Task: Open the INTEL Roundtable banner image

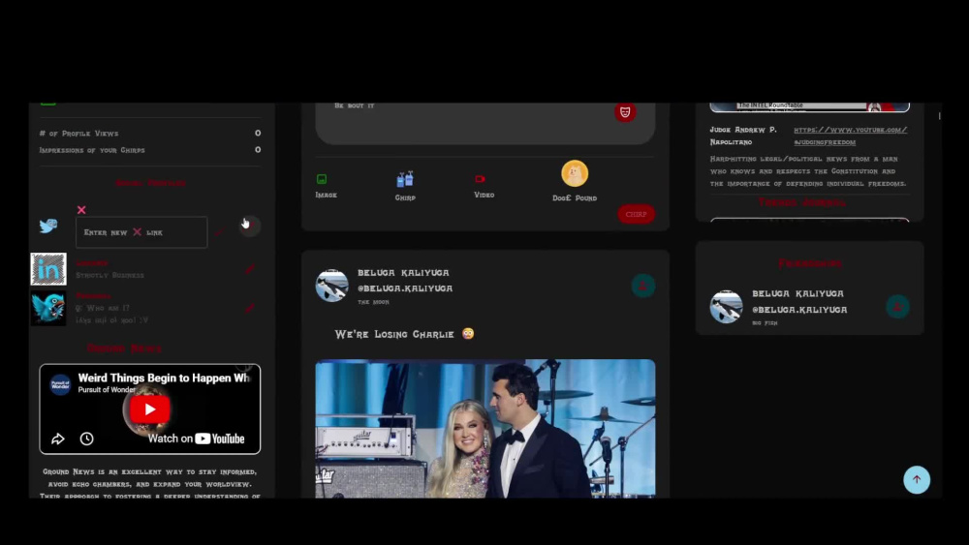Action: point(809,107)
